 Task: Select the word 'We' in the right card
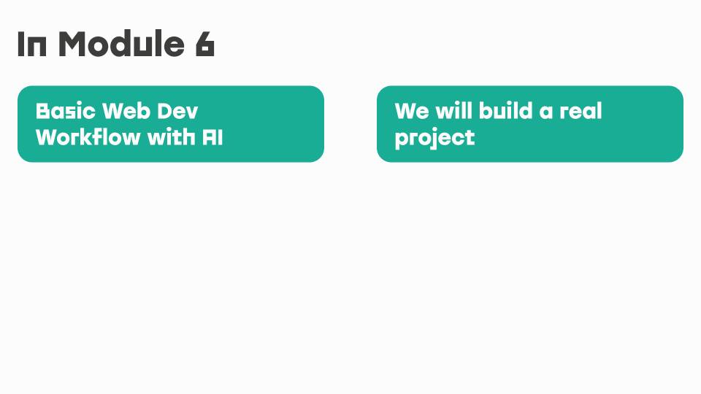pos(412,111)
